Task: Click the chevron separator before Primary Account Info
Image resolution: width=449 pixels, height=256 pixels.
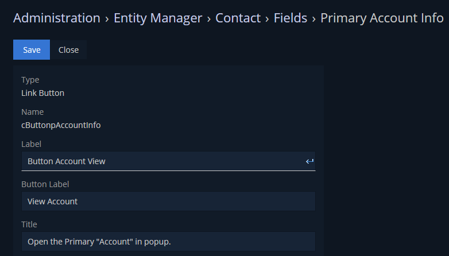Action: (x=313, y=19)
